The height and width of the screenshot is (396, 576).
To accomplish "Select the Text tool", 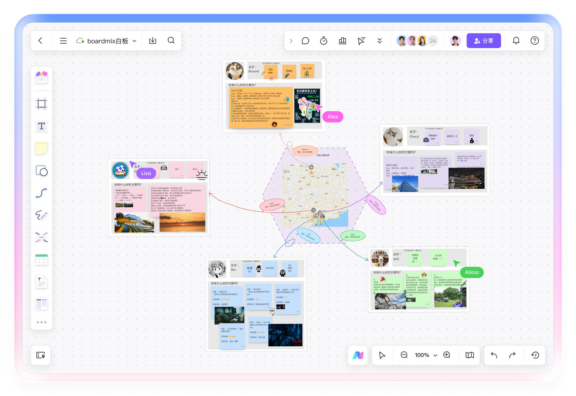I will pos(42,126).
